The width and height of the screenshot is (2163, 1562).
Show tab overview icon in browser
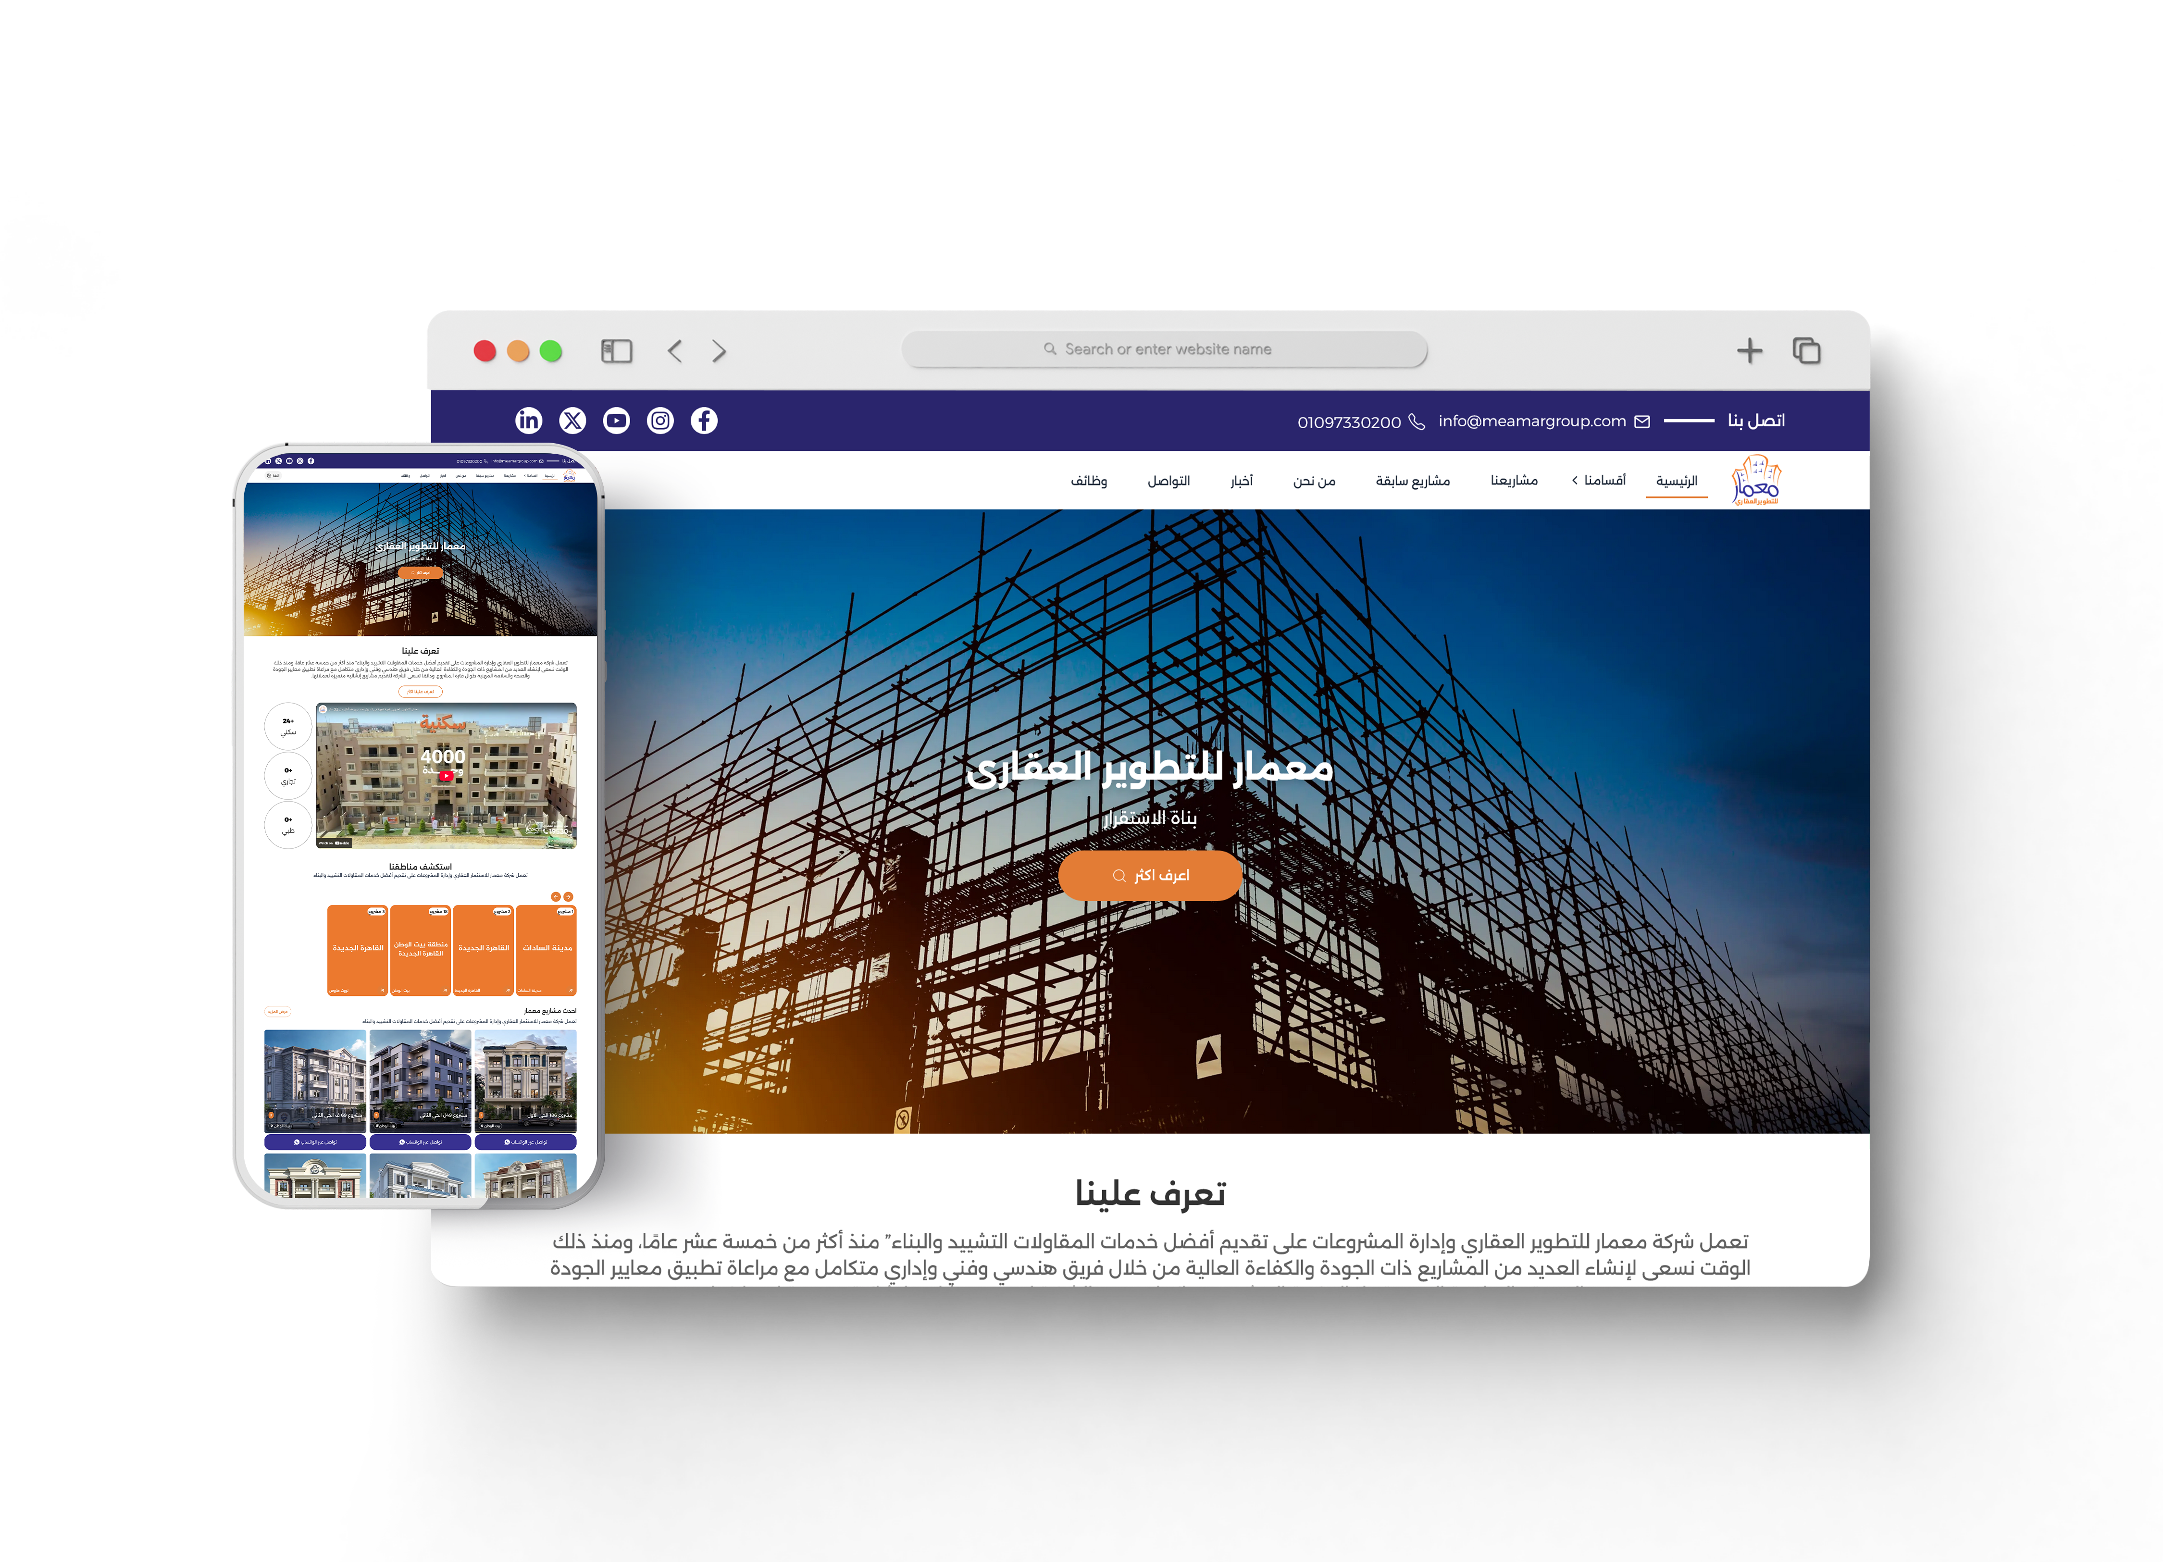[x=1806, y=351]
